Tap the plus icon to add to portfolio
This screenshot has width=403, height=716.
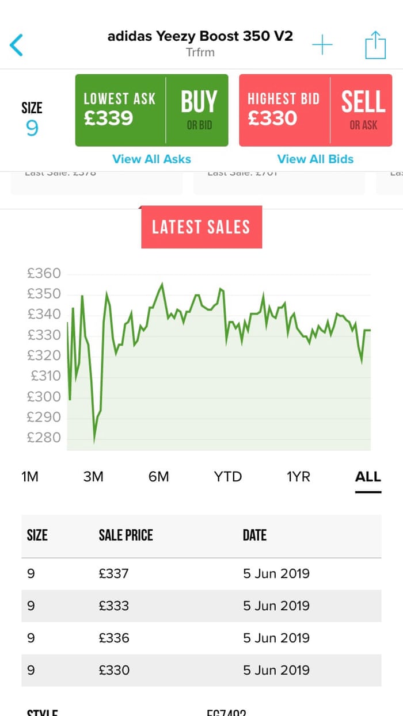(322, 45)
